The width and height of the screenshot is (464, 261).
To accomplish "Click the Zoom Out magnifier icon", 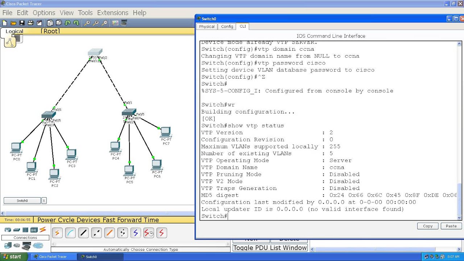I will (x=104, y=23).
